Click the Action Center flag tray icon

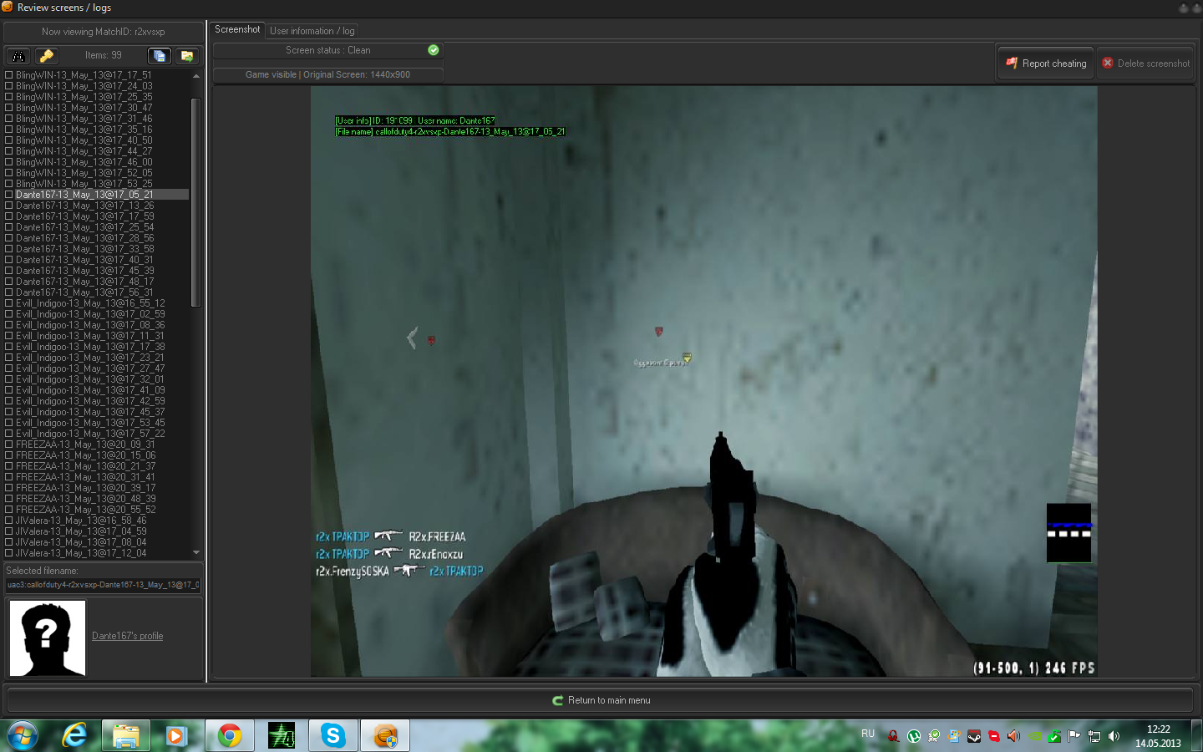[x=1074, y=736]
